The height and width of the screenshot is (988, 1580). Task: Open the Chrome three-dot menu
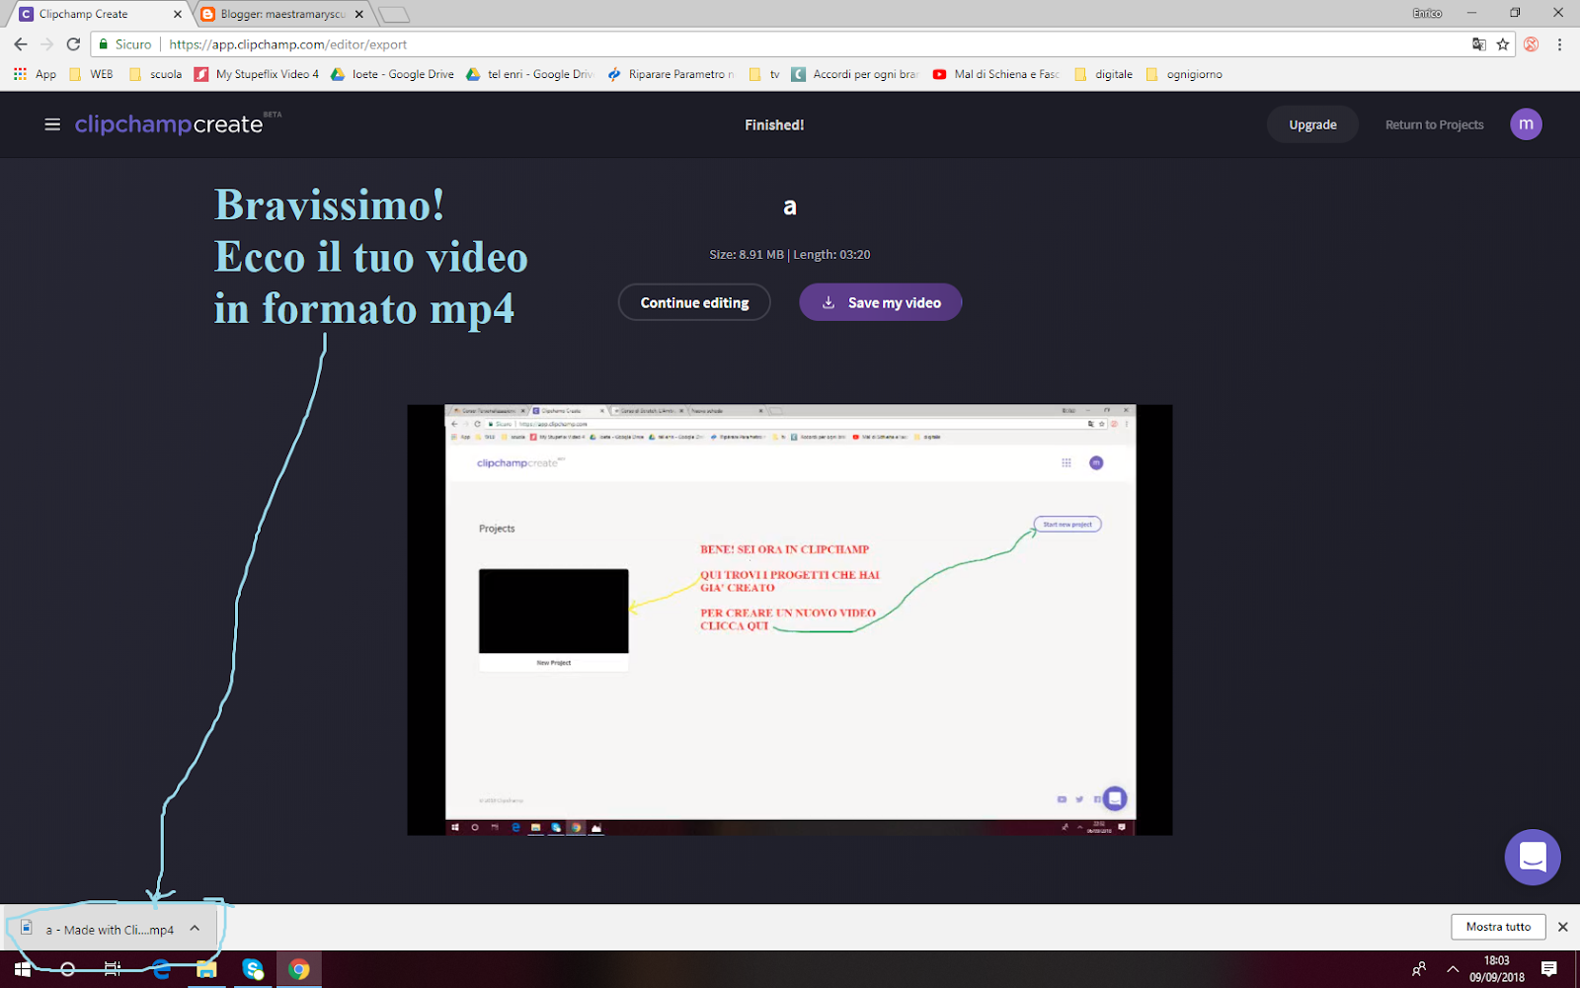1560,44
